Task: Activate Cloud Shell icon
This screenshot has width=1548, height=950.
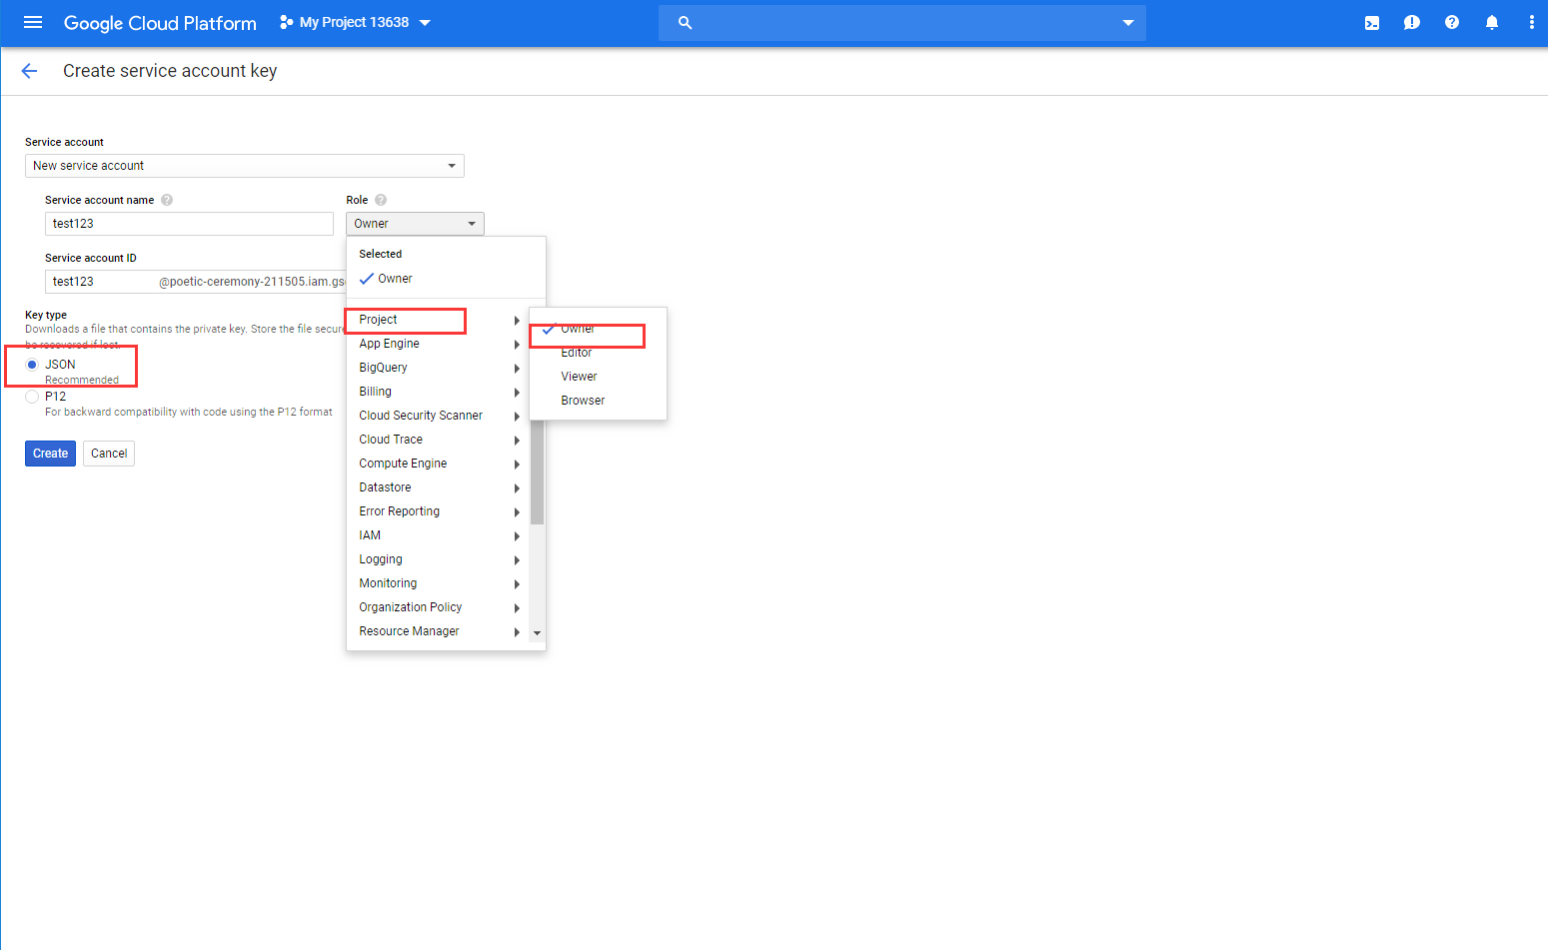Action: pos(1372,23)
